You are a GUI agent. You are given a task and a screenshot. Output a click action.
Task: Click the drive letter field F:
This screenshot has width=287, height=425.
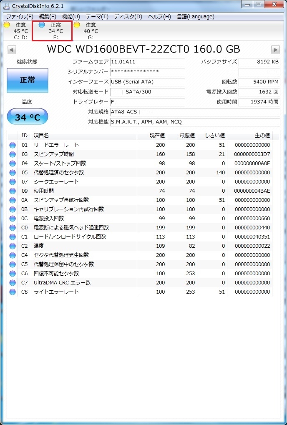click(x=147, y=102)
